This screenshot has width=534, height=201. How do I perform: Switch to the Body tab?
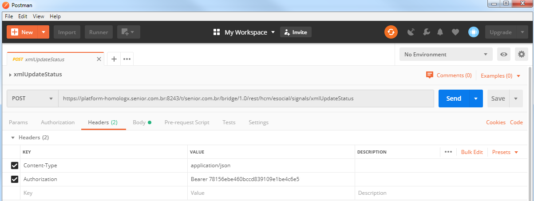pos(142,122)
